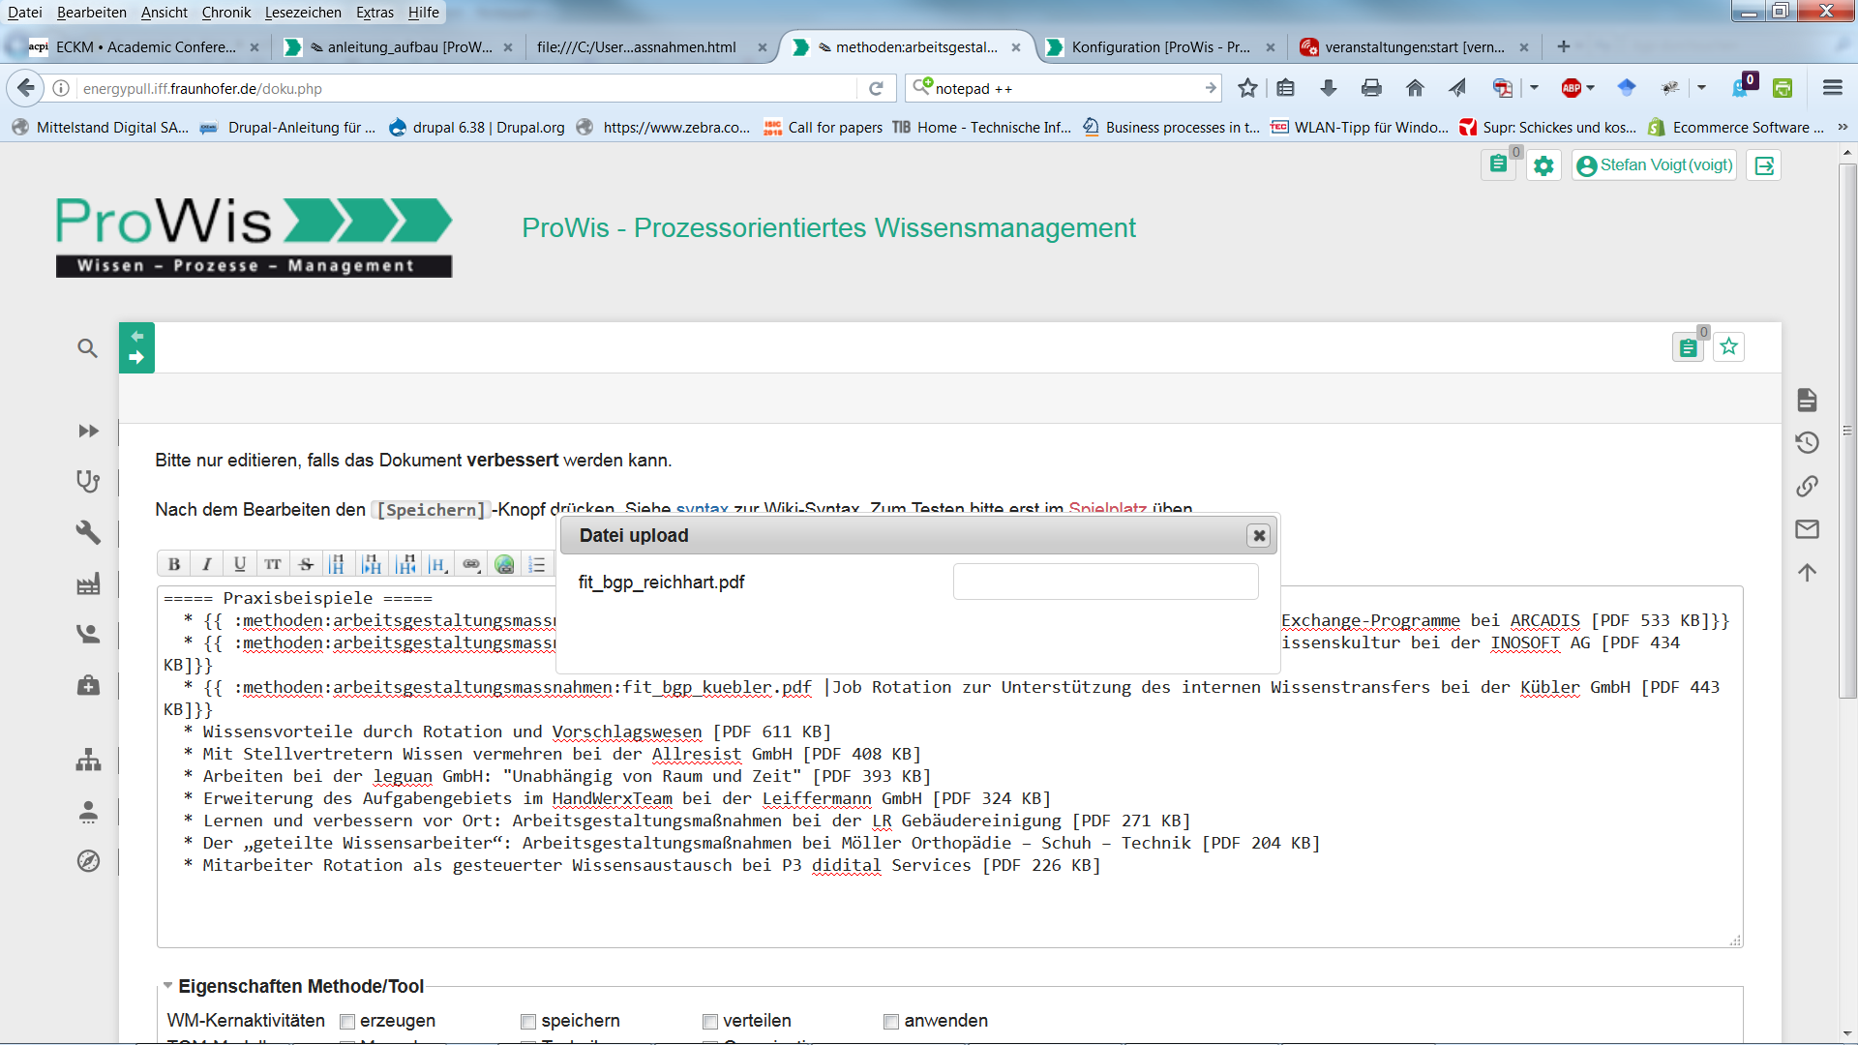Open the stethoscope icon in left sidebar
The width and height of the screenshot is (1858, 1045).
coord(88,481)
